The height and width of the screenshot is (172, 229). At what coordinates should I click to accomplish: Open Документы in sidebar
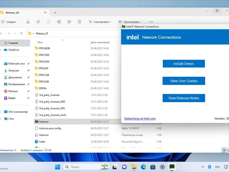click(x=15, y=77)
